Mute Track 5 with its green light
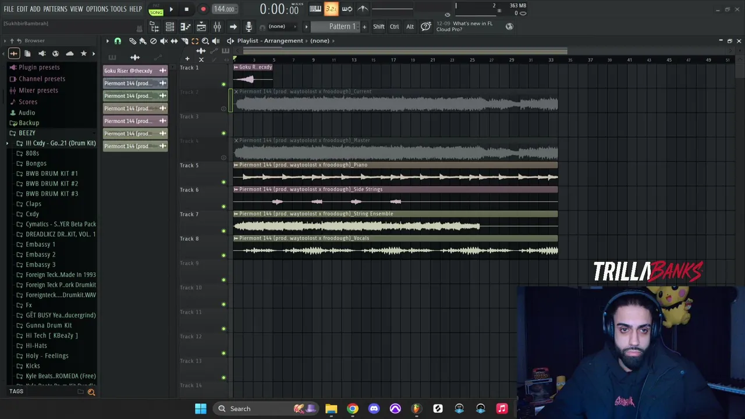The width and height of the screenshot is (745, 419). pos(223,182)
